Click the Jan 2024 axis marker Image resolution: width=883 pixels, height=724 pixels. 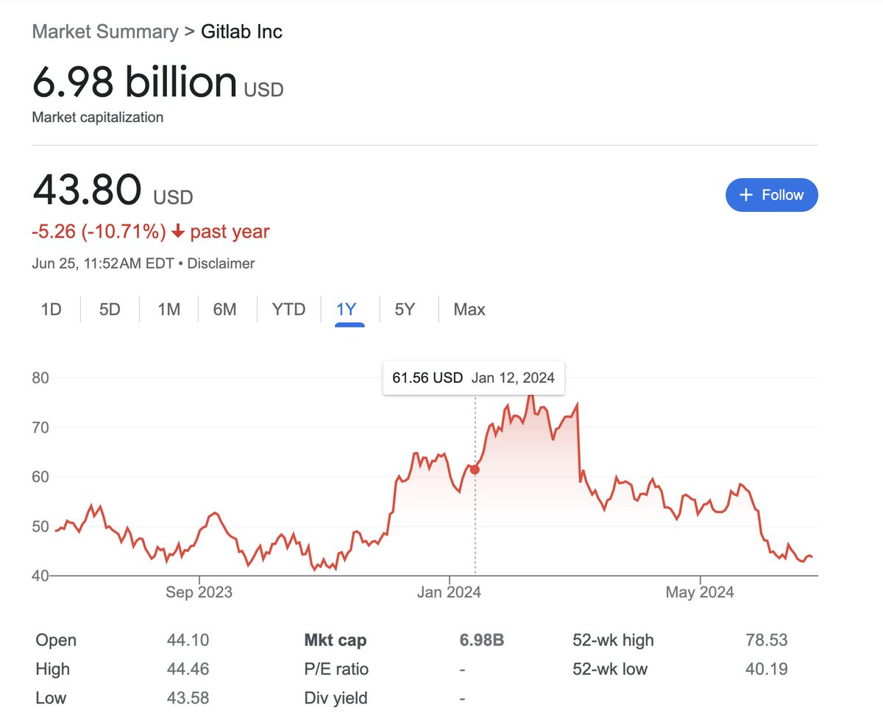(450, 592)
